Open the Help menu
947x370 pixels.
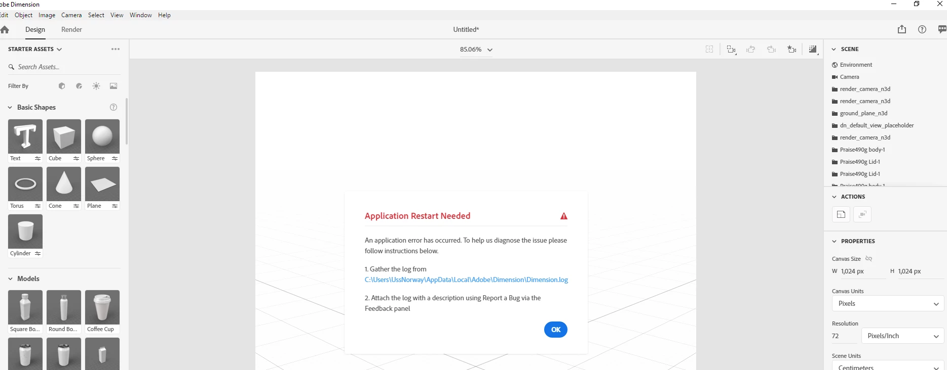164,15
